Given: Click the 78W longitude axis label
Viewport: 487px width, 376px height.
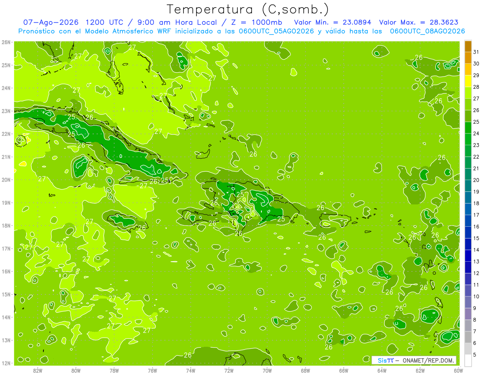Looking at the screenshot, I should click(114, 370).
